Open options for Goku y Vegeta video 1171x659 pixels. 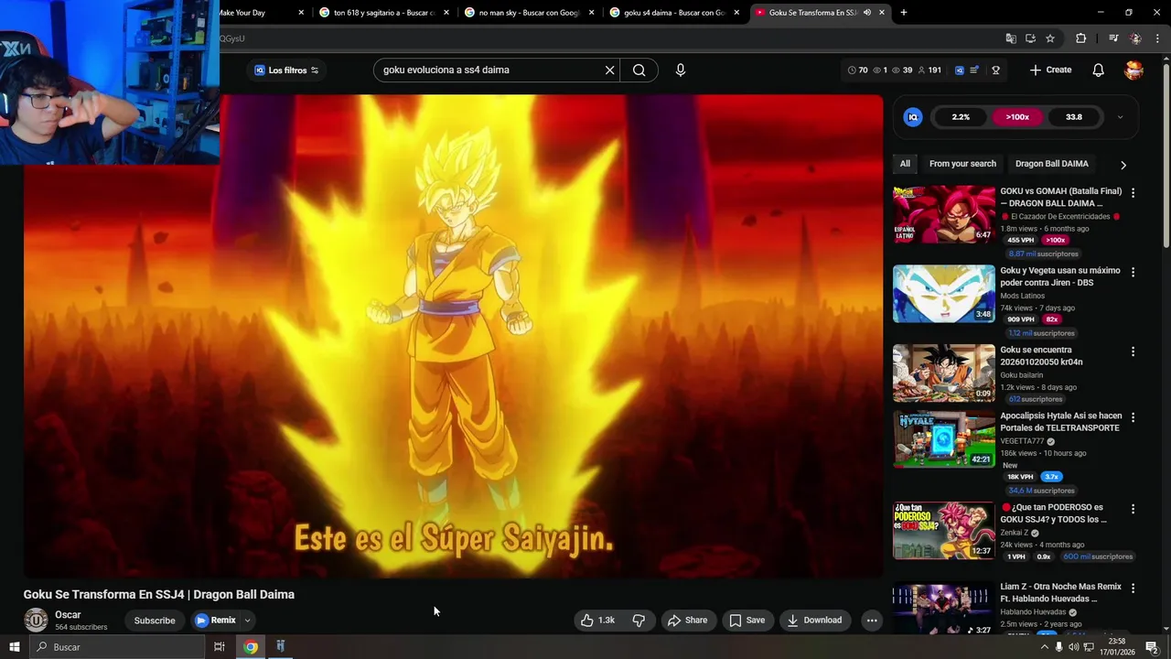1133,273
